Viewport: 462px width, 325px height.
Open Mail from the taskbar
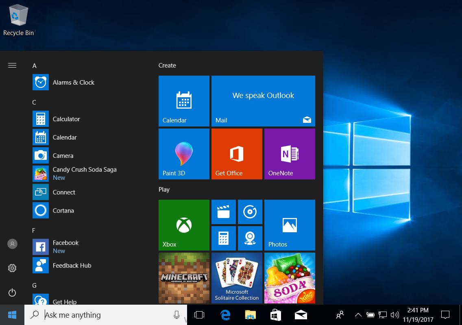click(301, 315)
